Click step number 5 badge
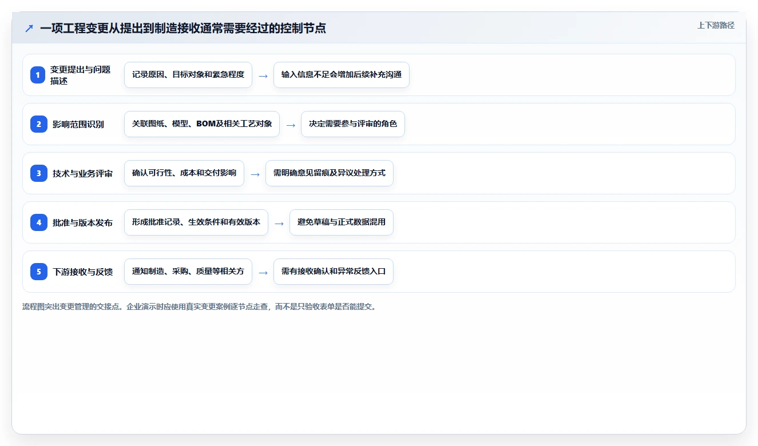 coord(38,272)
